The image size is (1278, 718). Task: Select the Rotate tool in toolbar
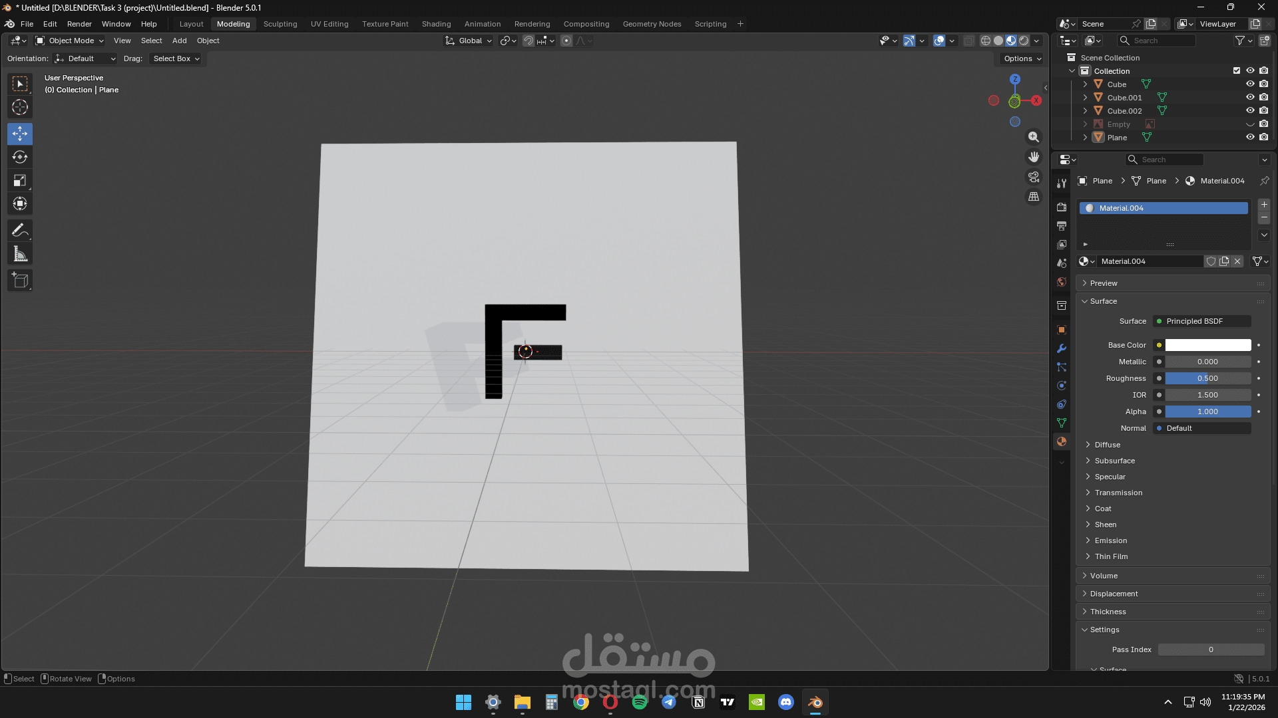(x=20, y=158)
